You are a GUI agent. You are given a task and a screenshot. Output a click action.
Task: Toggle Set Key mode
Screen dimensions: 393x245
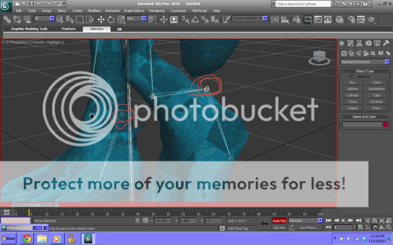click(279, 228)
